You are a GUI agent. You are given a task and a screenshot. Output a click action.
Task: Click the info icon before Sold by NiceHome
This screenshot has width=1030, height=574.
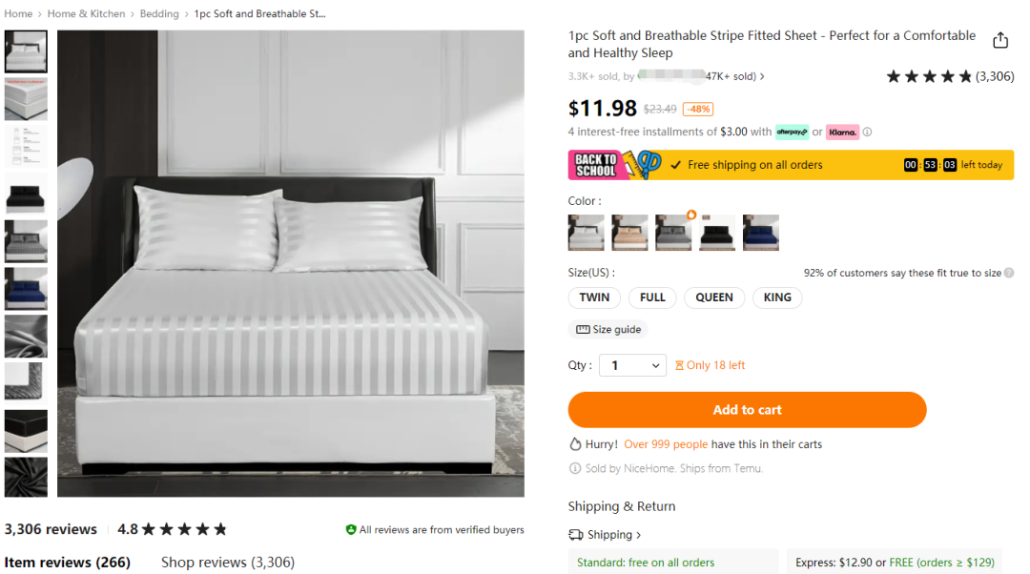click(574, 469)
